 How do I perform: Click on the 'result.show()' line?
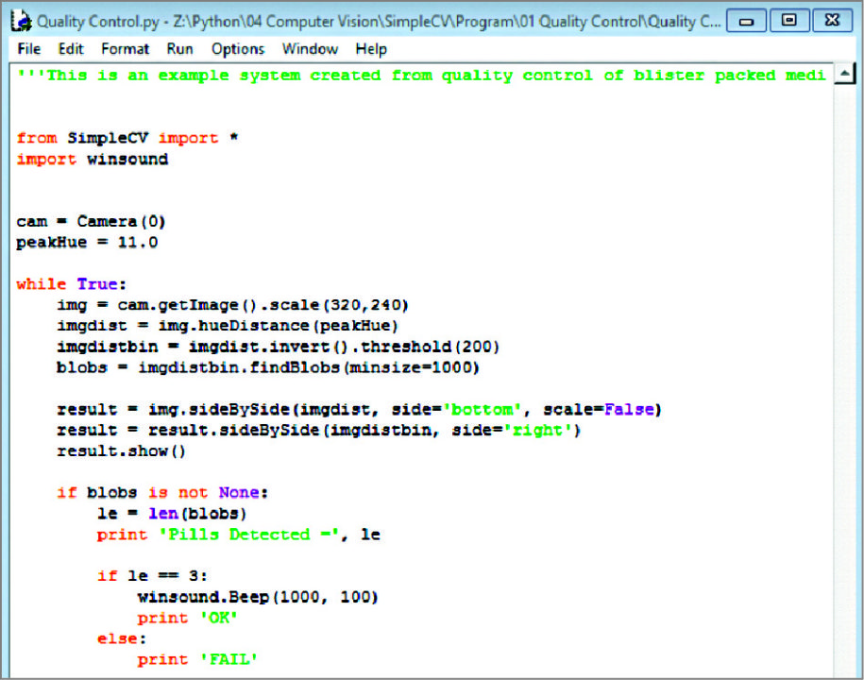[121, 450]
